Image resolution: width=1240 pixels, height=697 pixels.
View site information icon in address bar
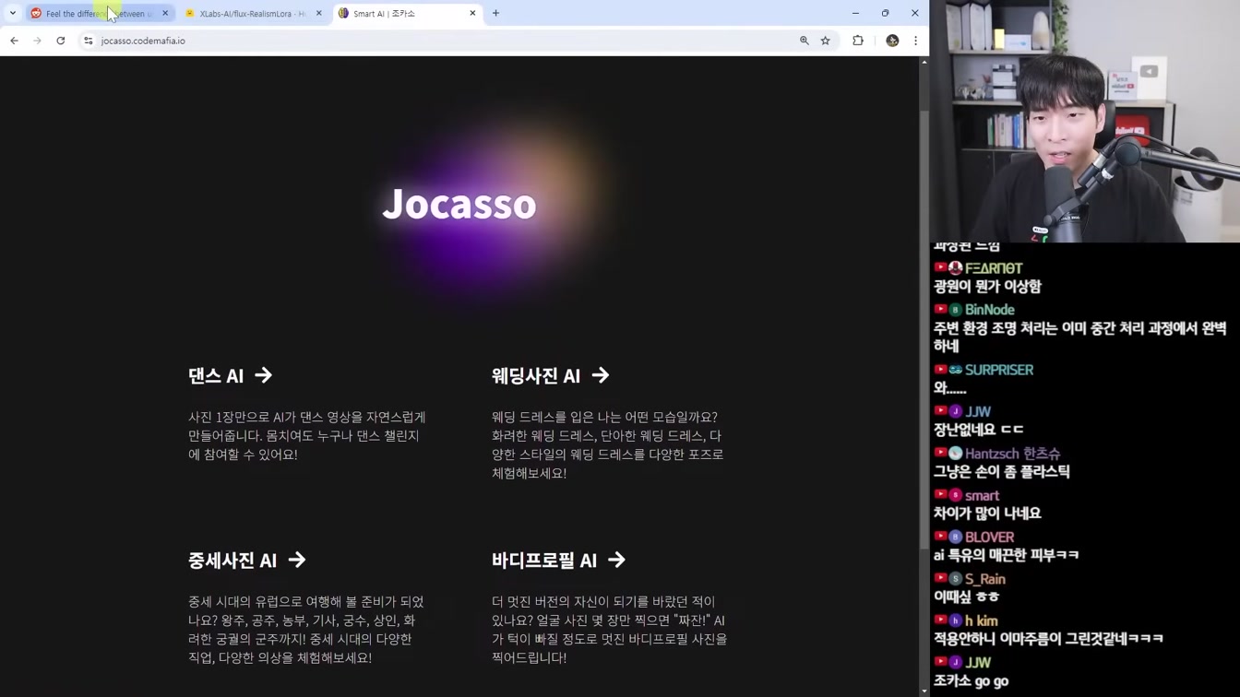89,41
